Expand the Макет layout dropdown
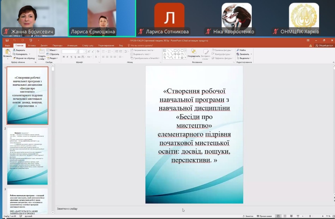Image resolution: width=335 pixels, height=219 pixels. click(53, 50)
